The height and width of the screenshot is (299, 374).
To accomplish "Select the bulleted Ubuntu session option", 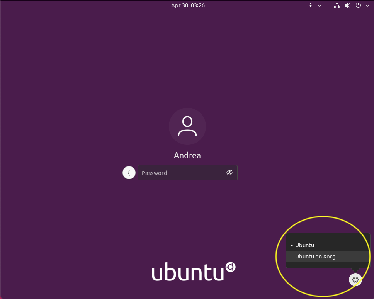I will 305,245.
